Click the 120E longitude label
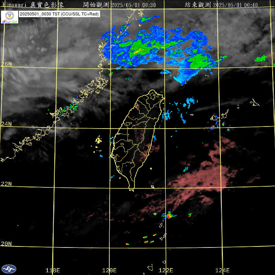 tap(109, 270)
